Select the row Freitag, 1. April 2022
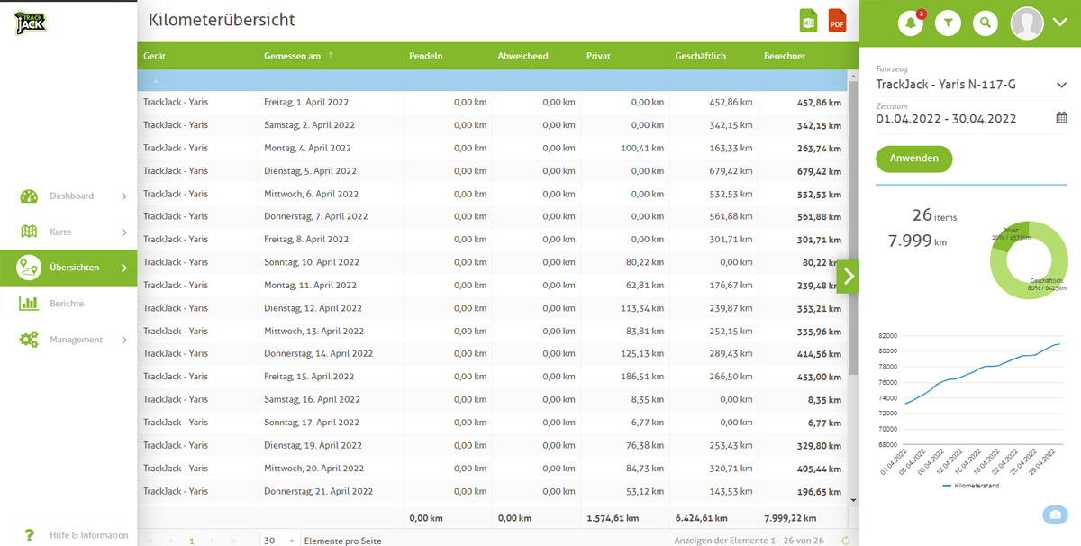 point(492,102)
